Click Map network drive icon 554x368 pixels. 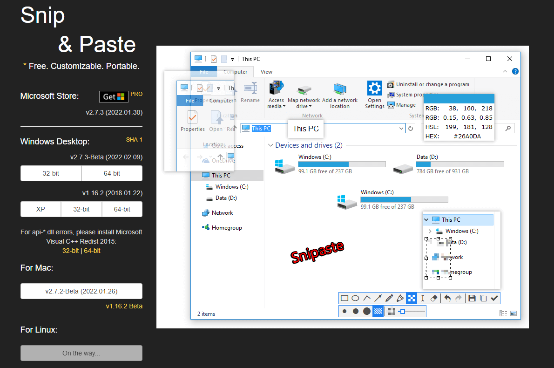[x=304, y=90]
